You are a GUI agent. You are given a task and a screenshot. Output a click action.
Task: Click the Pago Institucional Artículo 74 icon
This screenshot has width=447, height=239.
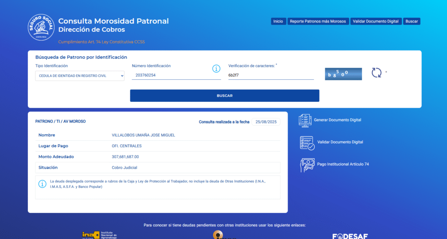307,165
